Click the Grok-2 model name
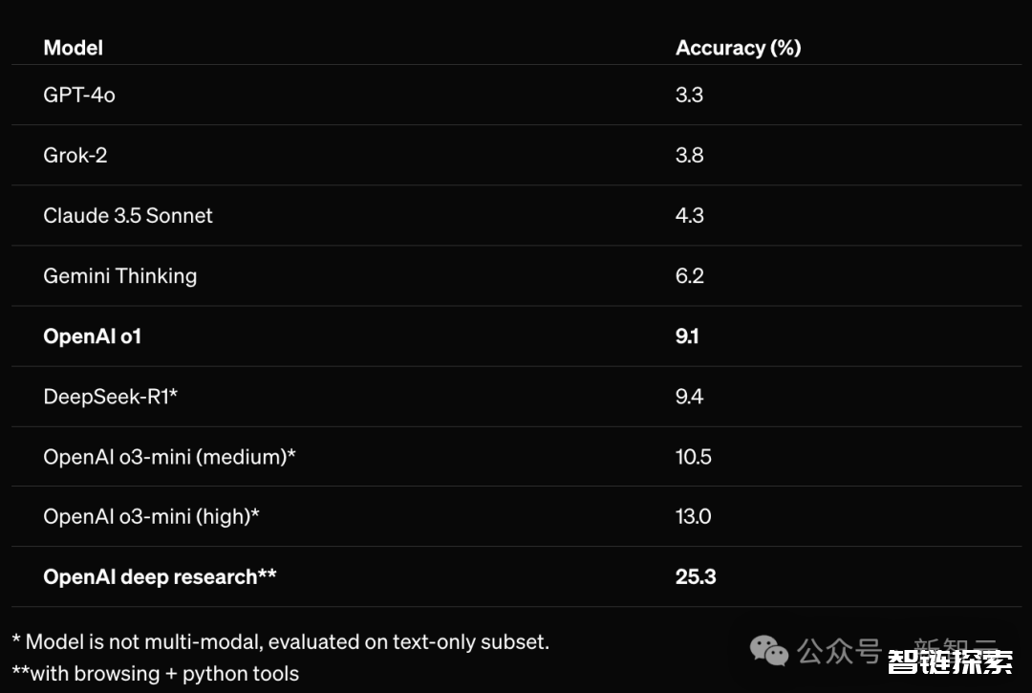 75,155
